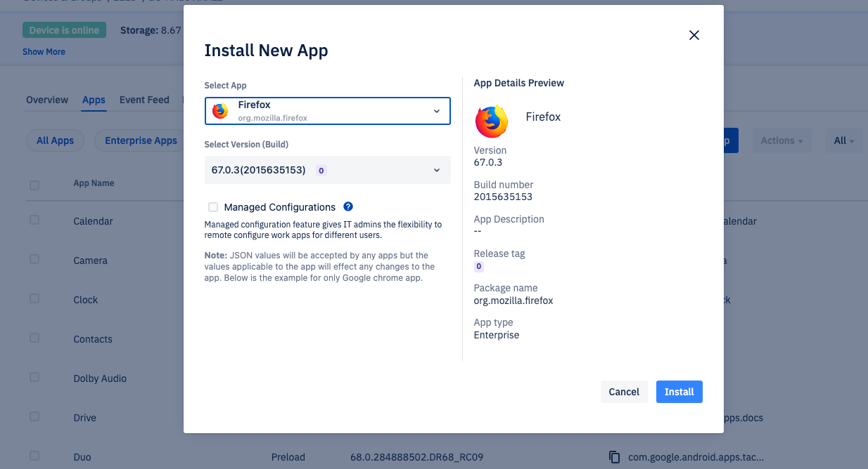Click the Enterprise app type value

pos(497,335)
